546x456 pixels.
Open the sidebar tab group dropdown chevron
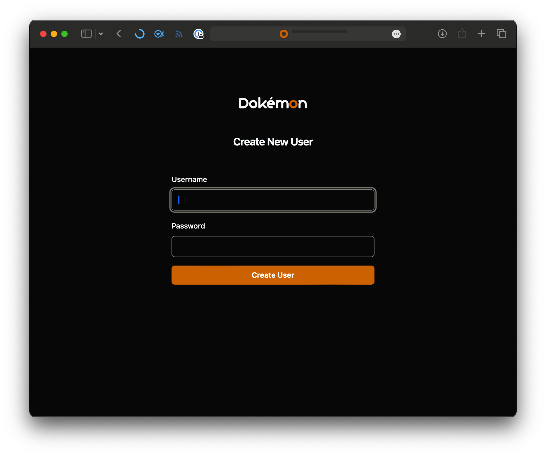point(101,34)
